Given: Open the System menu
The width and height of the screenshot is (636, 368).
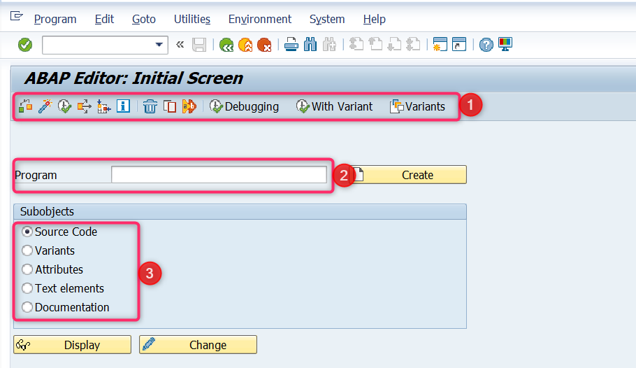Looking at the screenshot, I should tap(327, 19).
